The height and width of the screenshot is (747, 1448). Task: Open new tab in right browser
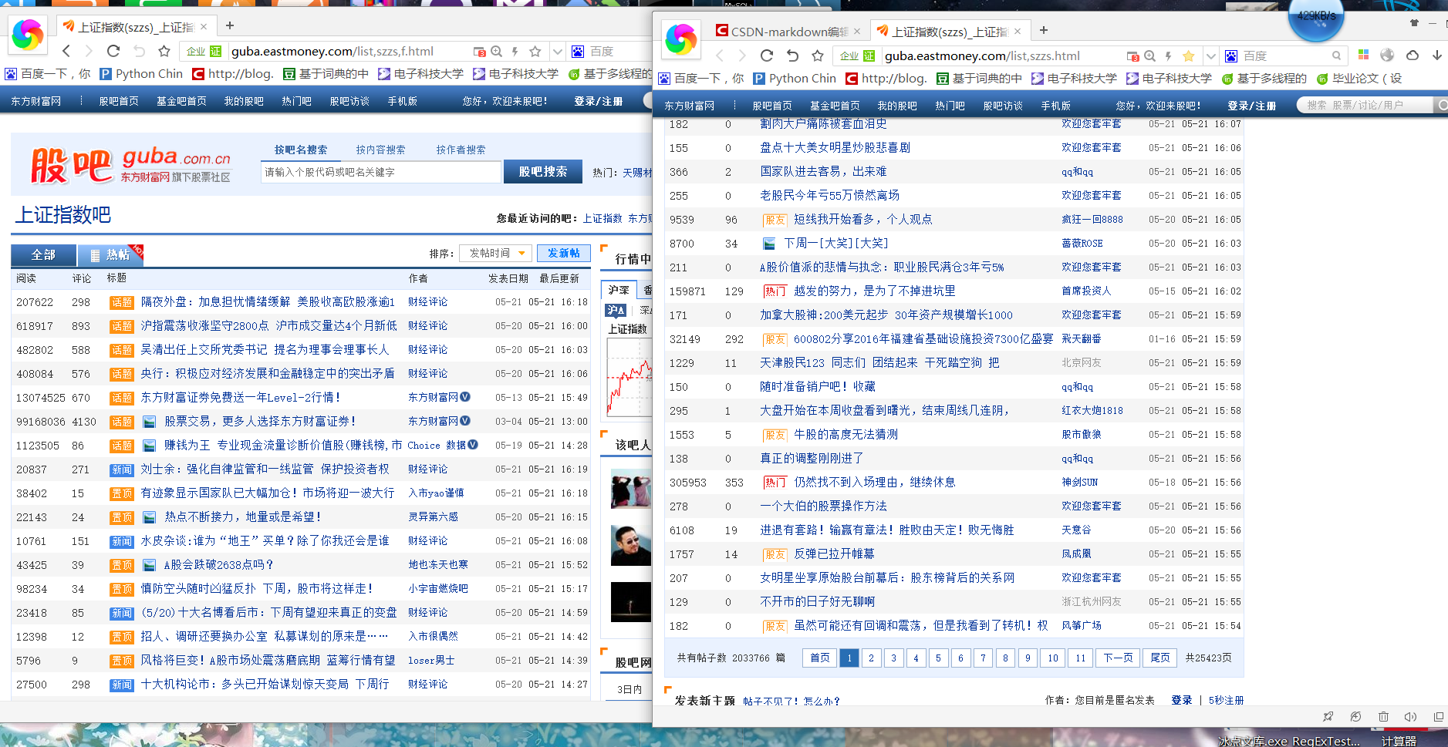click(x=1043, y=30)
